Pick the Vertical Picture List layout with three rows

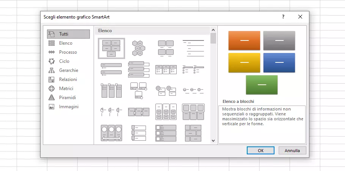pos(166,132)
